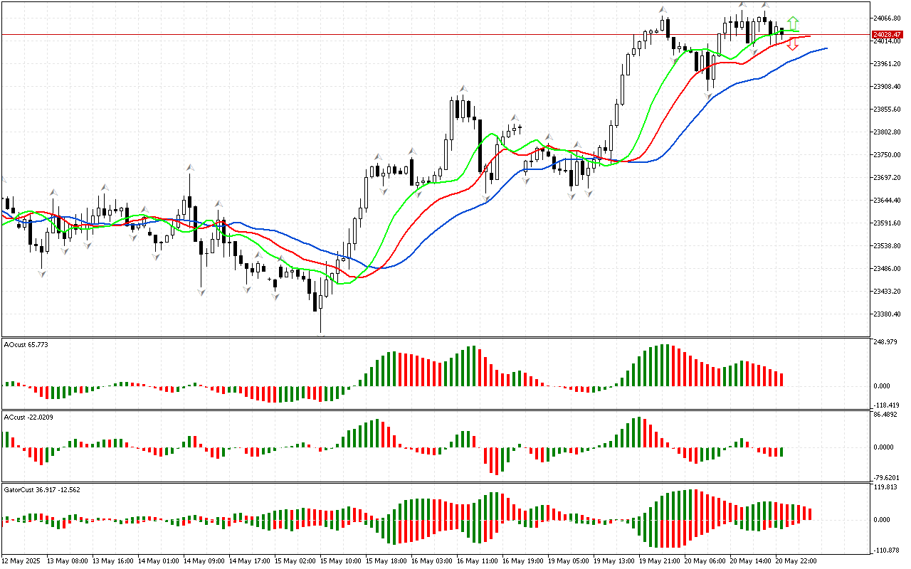
Task: Click the 248.979 AO scale value
Action: coord(884,342)
